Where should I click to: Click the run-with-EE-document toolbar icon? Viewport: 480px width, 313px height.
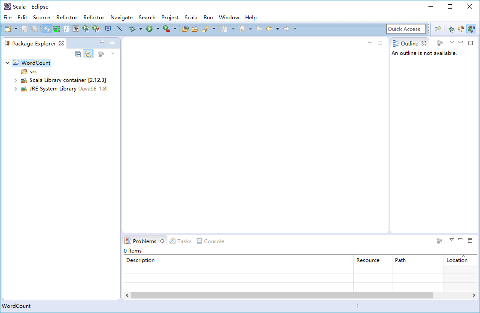pyautogui.click(x=96, y=29)
